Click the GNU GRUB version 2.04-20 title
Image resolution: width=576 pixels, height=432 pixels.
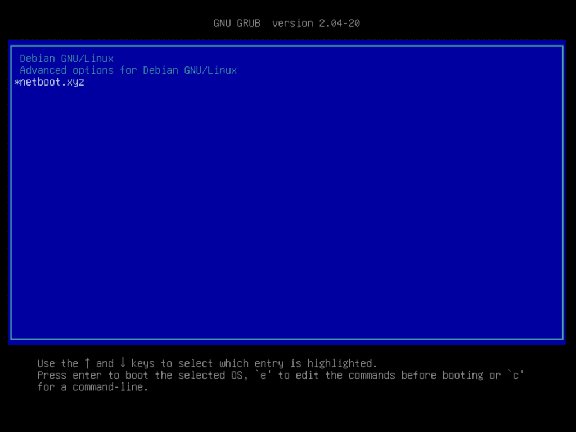point(286,23)
